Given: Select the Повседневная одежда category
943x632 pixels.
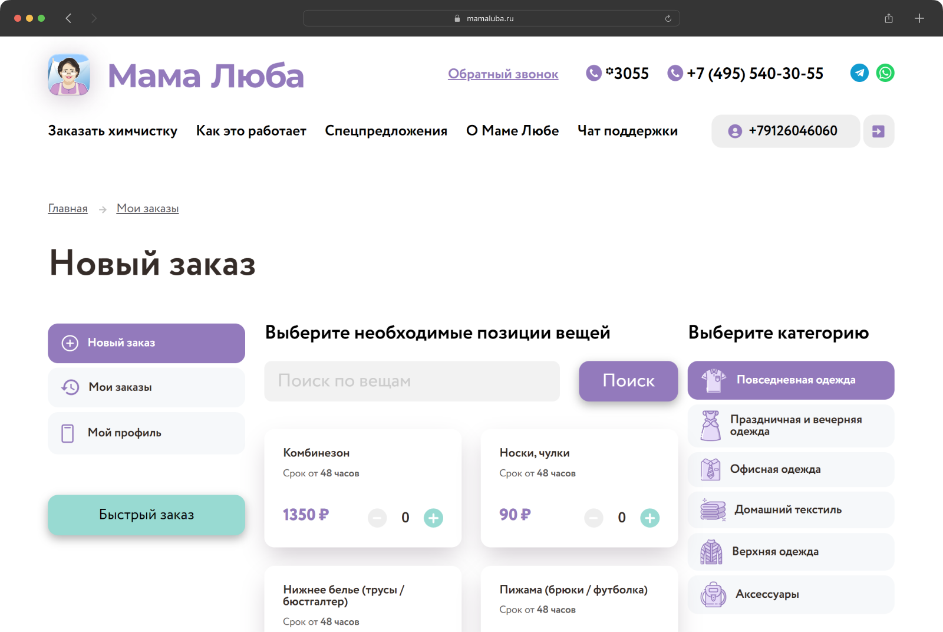Looking at the screenshot, I should point(790,380).
